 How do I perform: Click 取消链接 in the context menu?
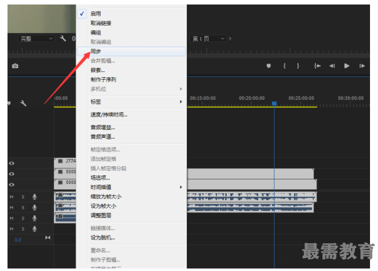[100, 23]
